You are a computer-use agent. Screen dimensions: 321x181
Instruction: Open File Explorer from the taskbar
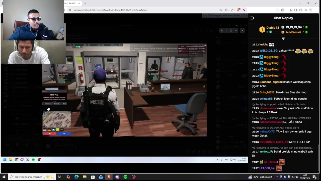click(x=85, y=177)
